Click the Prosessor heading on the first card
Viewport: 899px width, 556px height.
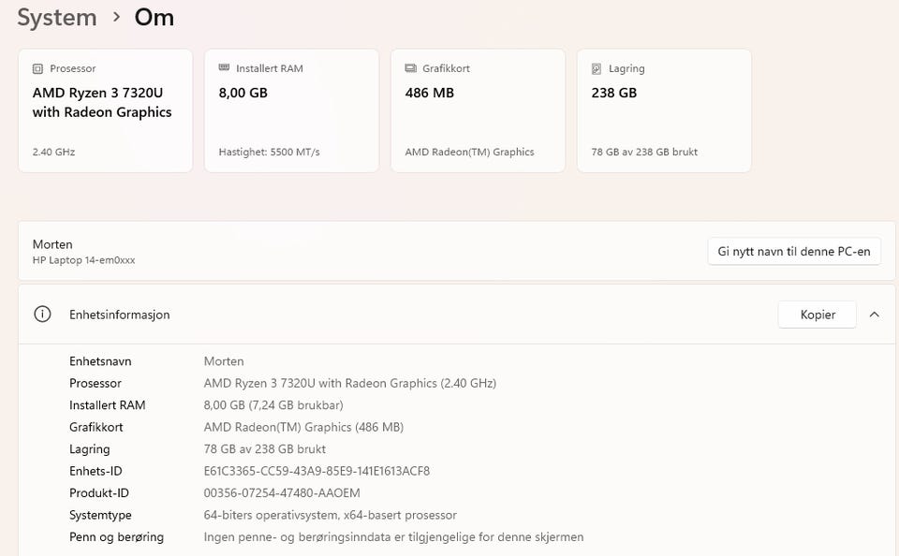(x=73, y=68)
